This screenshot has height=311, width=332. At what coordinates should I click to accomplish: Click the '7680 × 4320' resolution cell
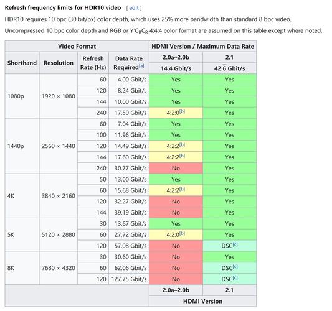[59, 268]
